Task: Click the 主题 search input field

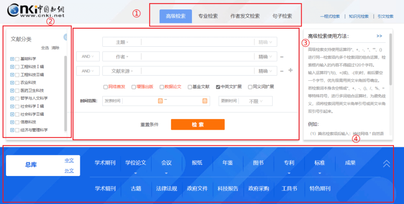Action: [198, 42]
